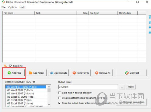
Task: Move selected file down one row icon
Action: (x=150, y=27)
